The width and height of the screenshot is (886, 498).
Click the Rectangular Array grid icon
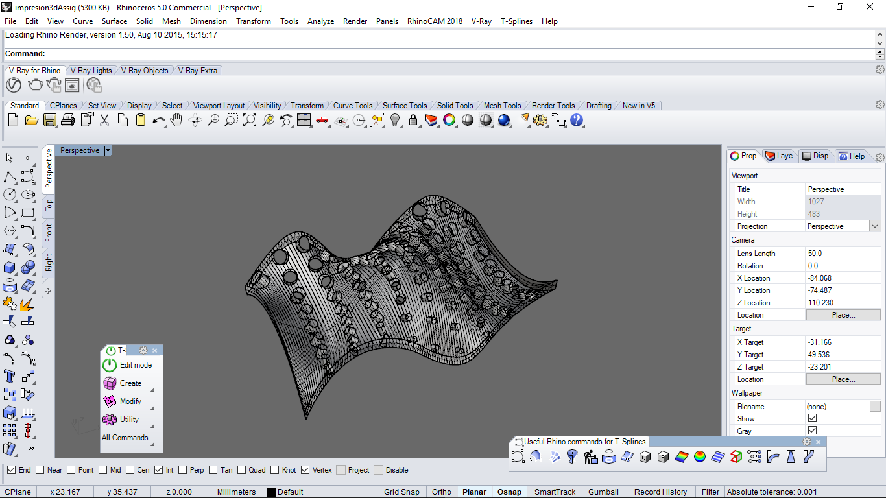point(10,431)
